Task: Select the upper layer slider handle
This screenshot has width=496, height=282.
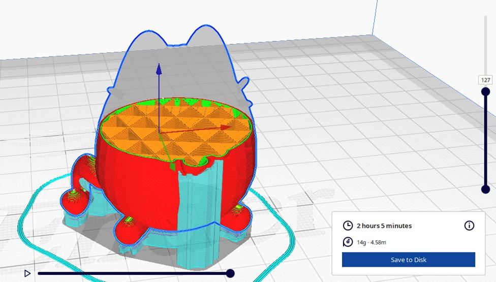Action: tap(485, 92)
